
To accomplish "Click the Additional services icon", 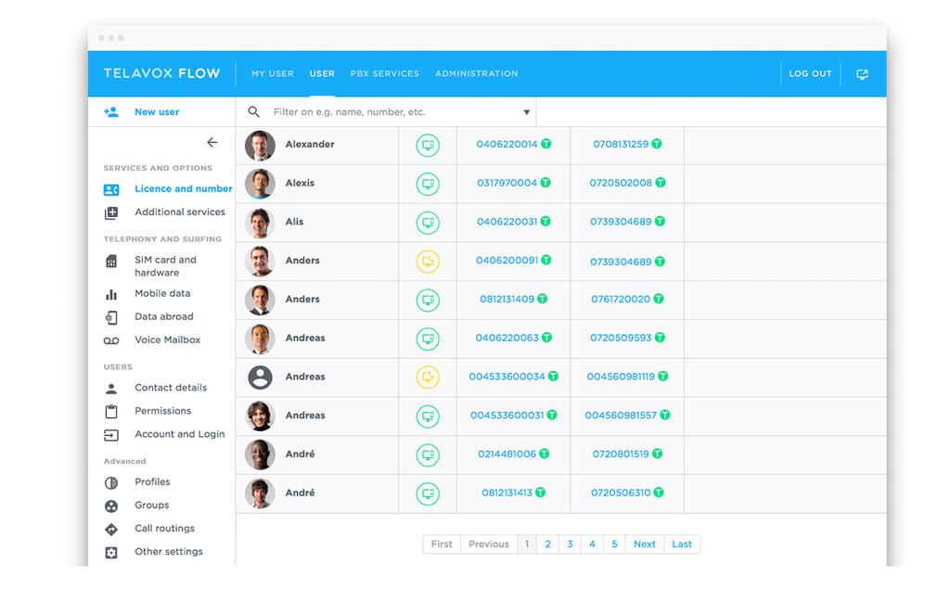I will pos(111,212).
